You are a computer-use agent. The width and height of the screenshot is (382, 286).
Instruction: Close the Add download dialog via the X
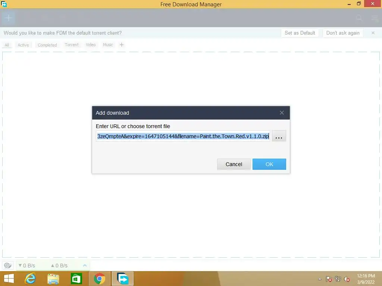282,112
